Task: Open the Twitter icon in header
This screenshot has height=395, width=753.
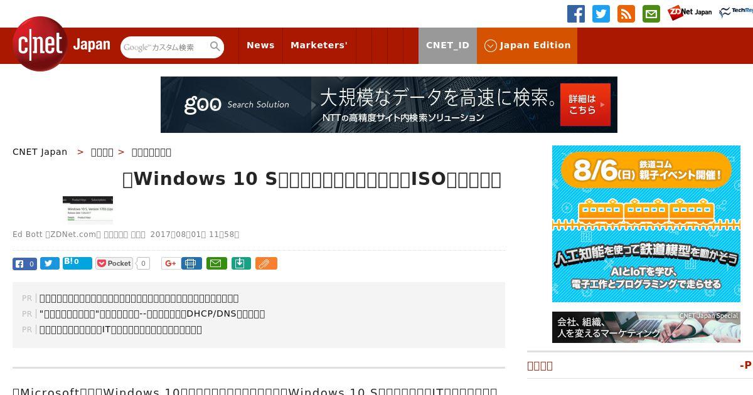Action: (601, 14)
